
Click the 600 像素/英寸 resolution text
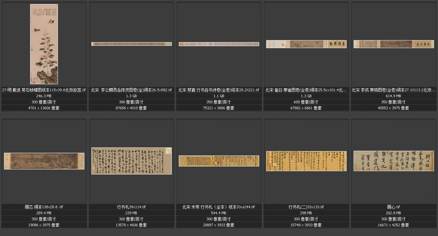tap(306, 102)
